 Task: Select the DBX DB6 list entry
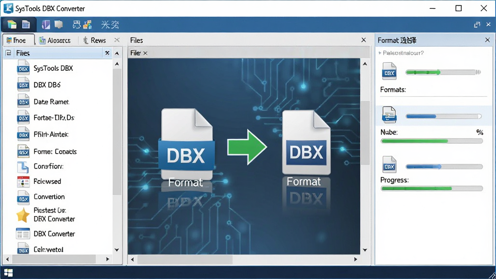tap(47, 85)
